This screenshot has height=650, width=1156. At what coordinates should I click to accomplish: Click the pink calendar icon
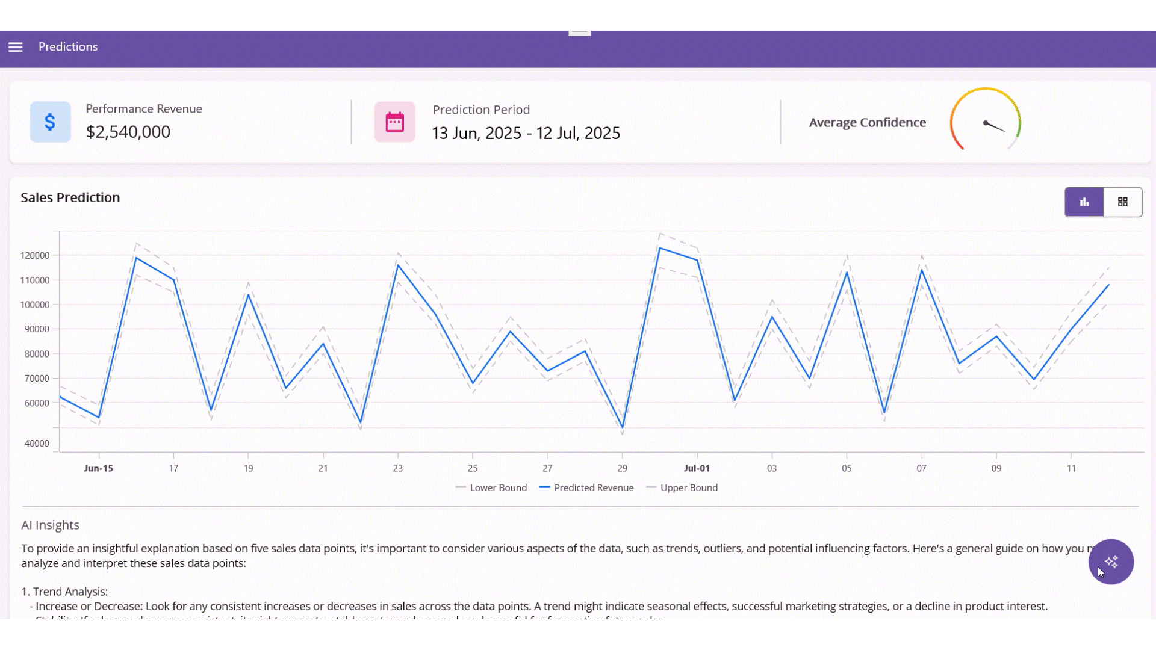coord(395,122)
